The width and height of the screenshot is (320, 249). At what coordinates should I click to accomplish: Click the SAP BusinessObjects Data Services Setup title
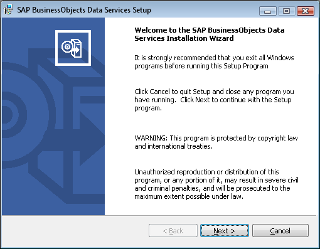coord(84,10)
